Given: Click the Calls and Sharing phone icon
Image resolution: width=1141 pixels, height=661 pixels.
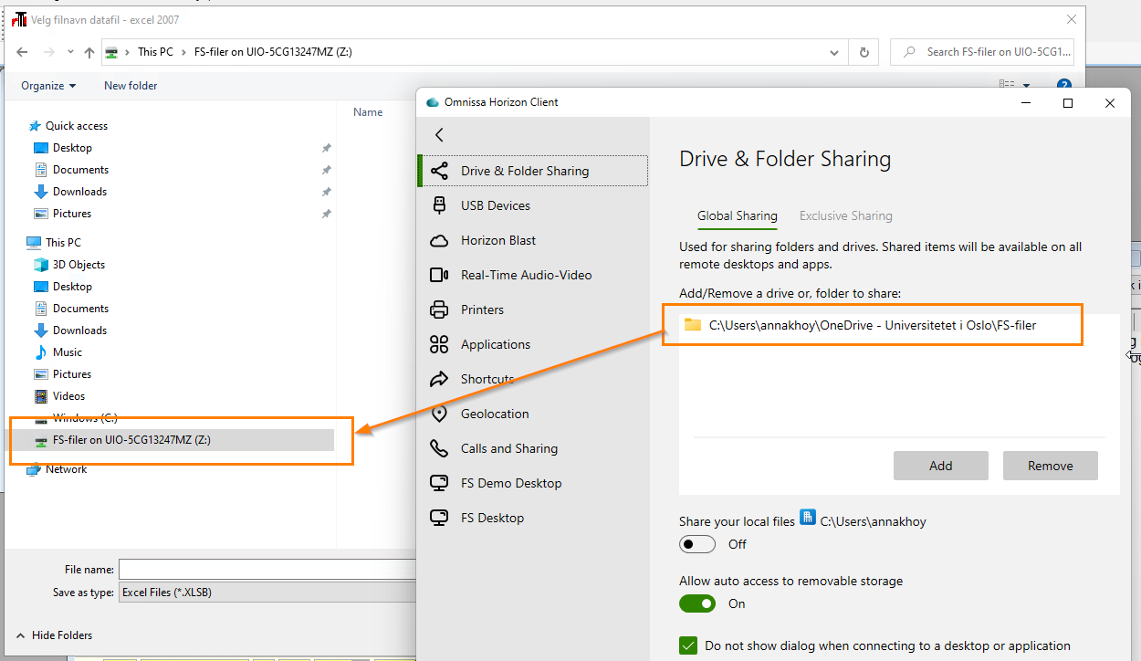Looking at the screenshot, I should coord(439,448).
